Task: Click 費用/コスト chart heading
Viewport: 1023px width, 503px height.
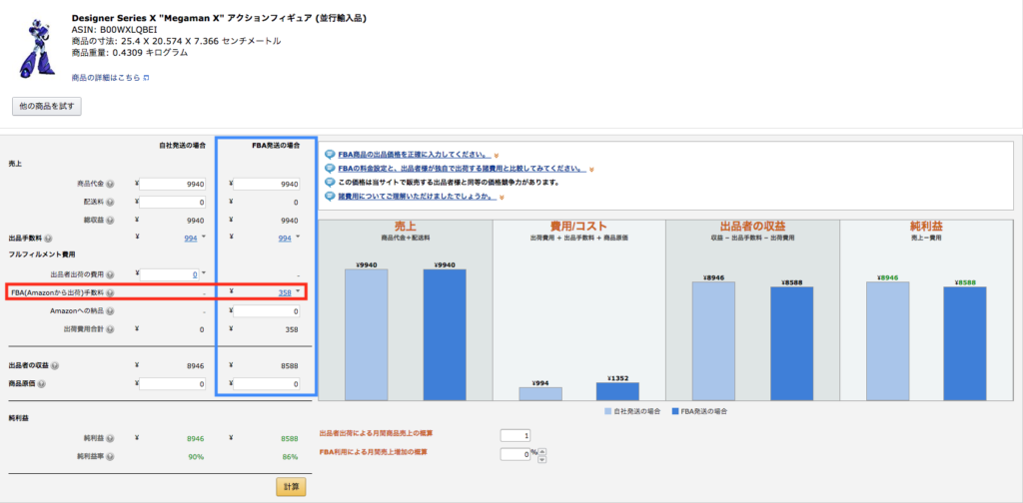Action: pyautogui.click(x=578, y=227)
